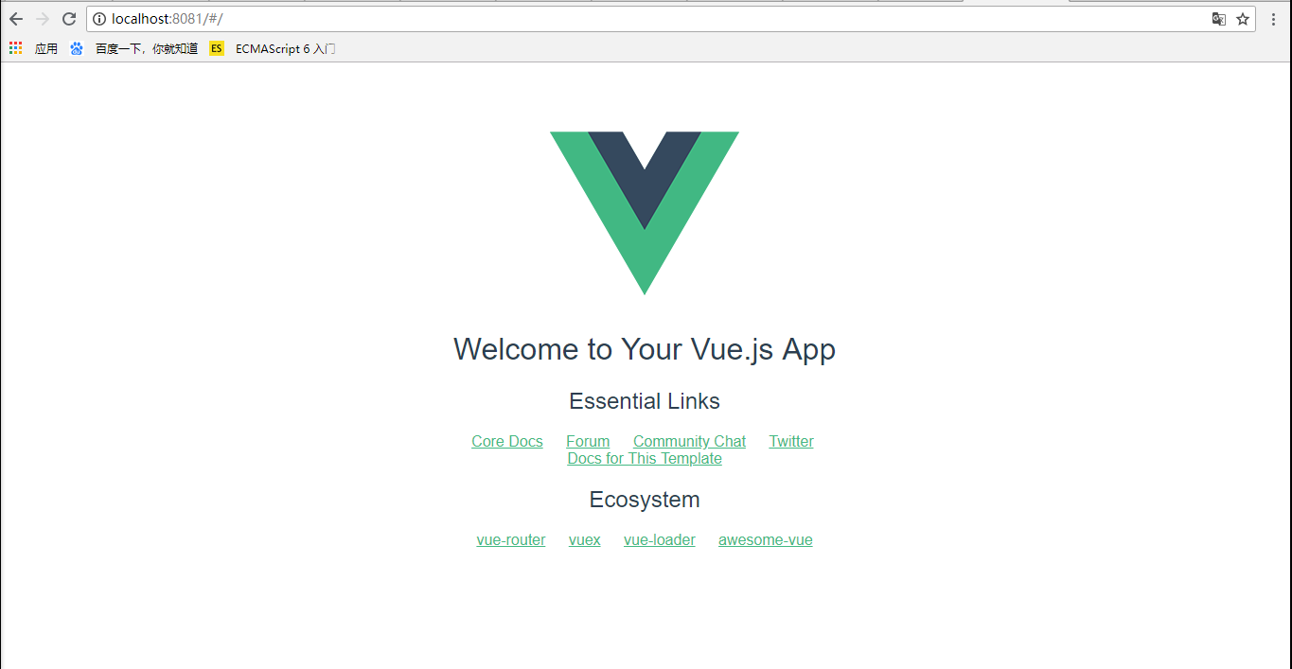Viewport: 1292px width, 669px height.
Task: Click the browser back arrow
Action: (16, 19)
